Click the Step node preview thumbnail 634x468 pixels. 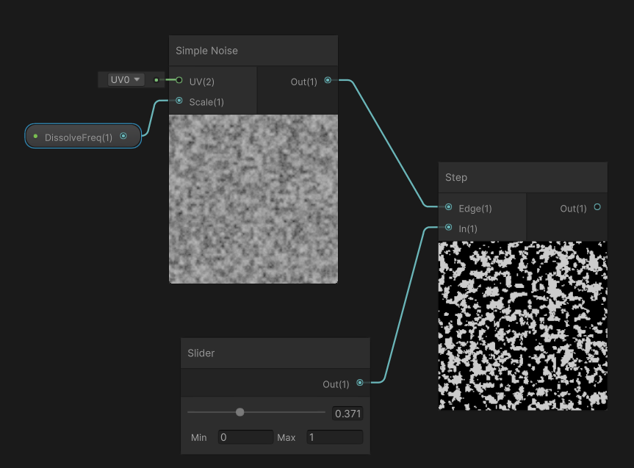523,325
